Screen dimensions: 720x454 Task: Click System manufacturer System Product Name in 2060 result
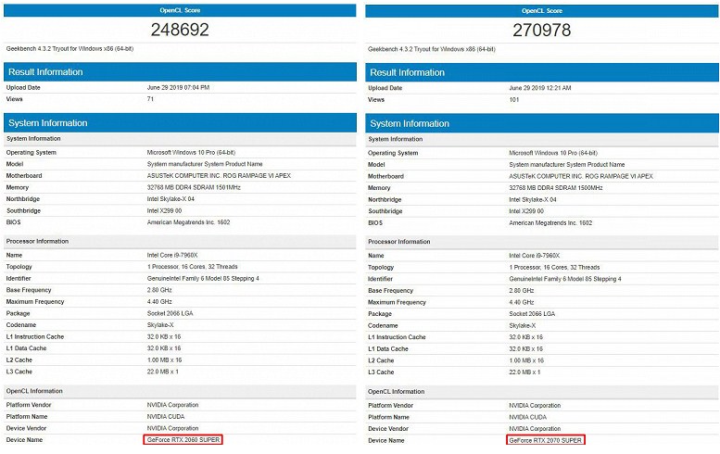coord(205,164)
